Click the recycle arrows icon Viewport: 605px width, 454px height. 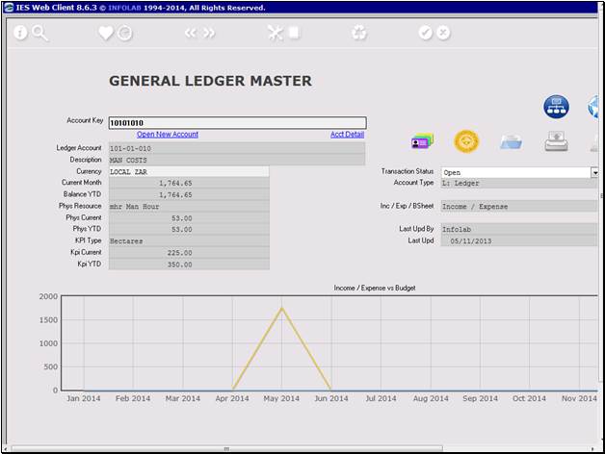click(358, 33)
